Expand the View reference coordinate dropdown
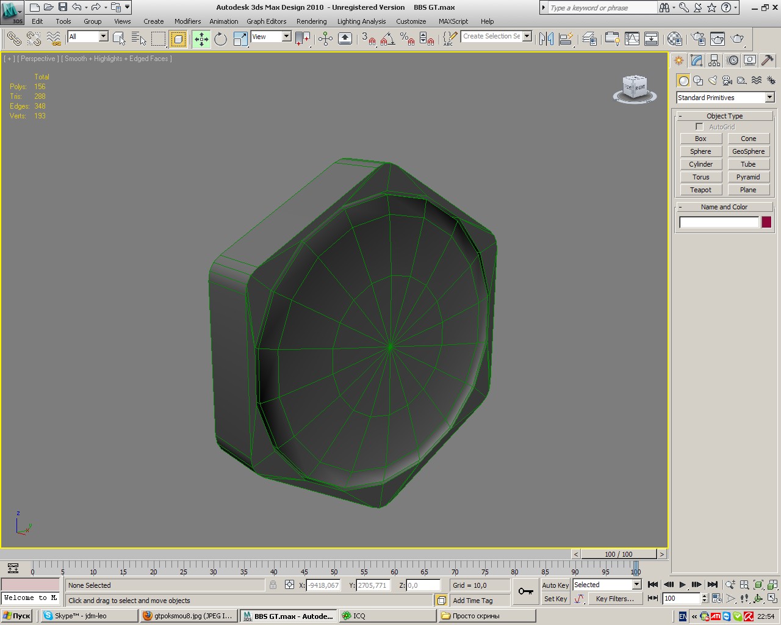Screen dimensions: 781x625 (286, 37)
